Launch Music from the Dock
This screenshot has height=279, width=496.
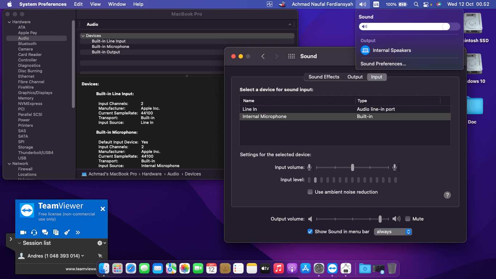tap(279, 268)
